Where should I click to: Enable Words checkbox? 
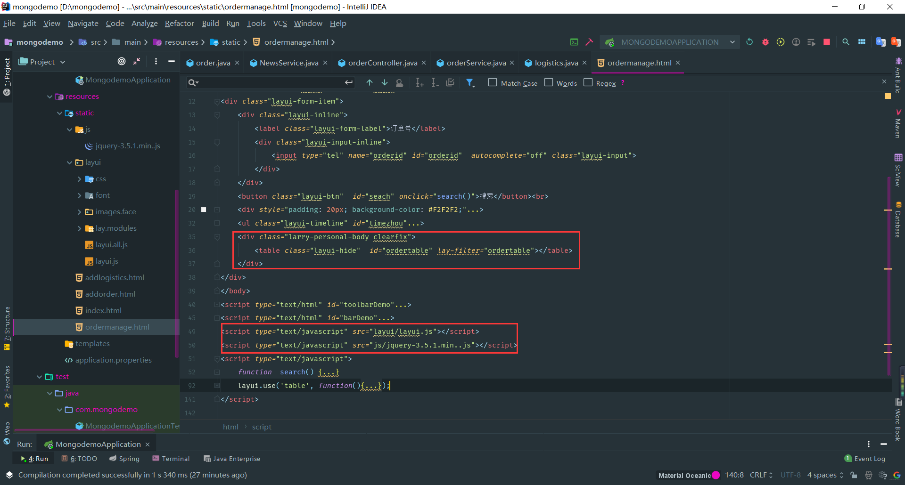(549, 82)
